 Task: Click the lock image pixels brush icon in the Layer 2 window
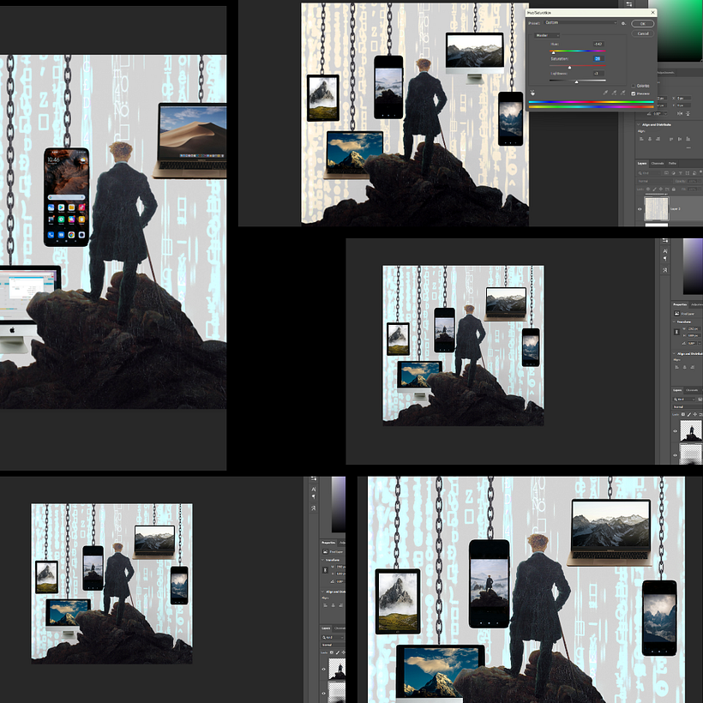pos(655,189)
